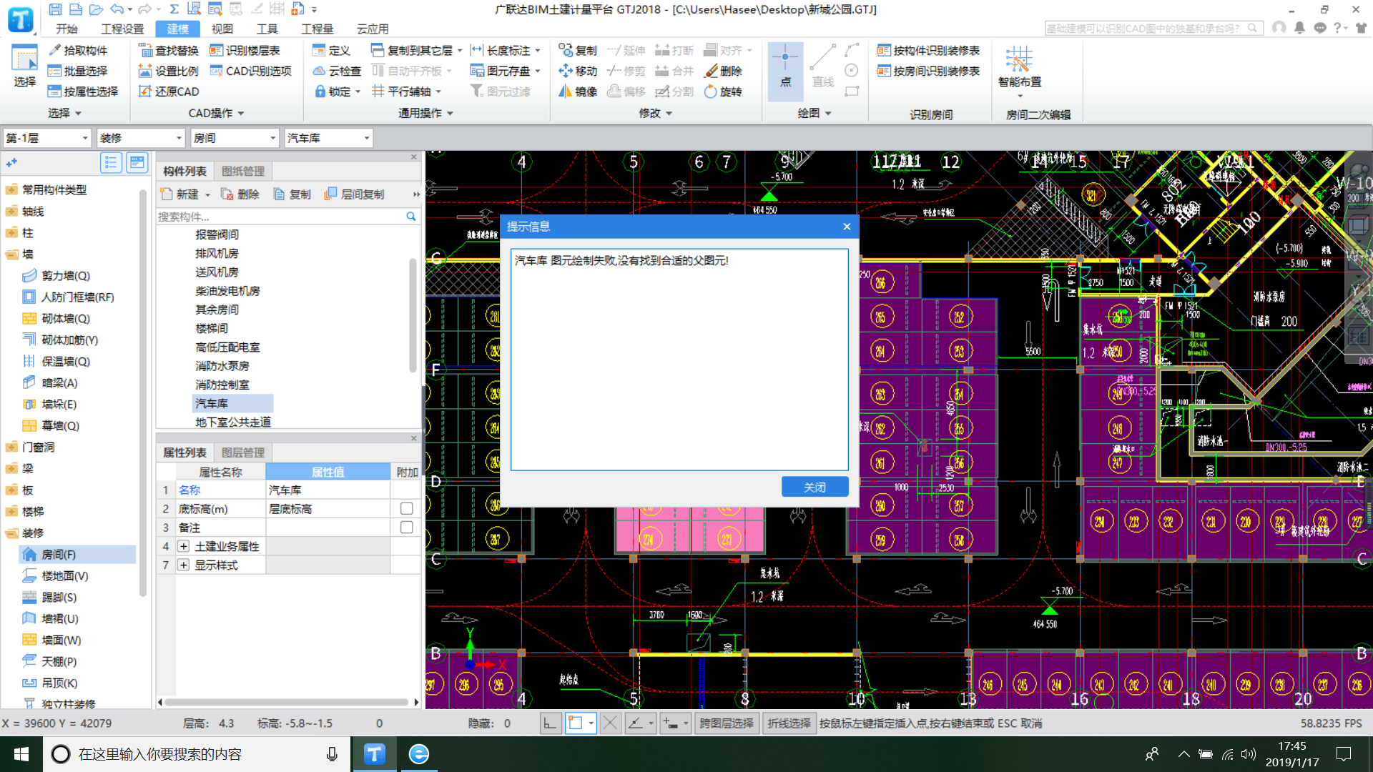Expand the 土建业务属性 row
The width and height of the screenshot is (1373, 772).
[184, 546]
